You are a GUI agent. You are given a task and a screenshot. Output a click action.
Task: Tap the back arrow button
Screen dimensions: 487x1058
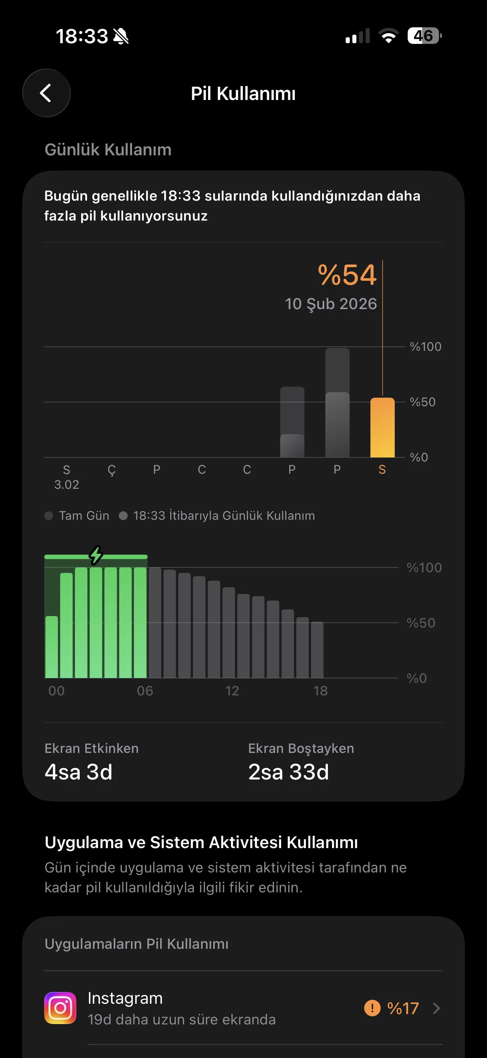click(x=46, y=93)
